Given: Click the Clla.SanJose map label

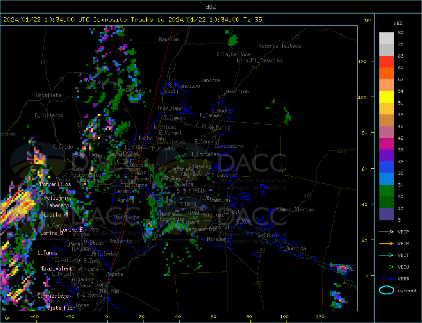Looking at the screenshot, I should (x=234, y=54).
